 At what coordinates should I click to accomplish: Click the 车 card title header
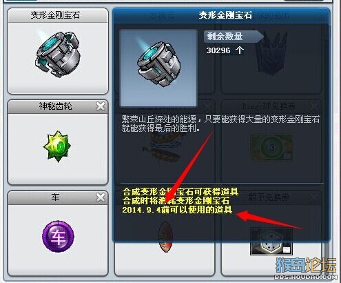pyautogui.click(x=58, y=197)
